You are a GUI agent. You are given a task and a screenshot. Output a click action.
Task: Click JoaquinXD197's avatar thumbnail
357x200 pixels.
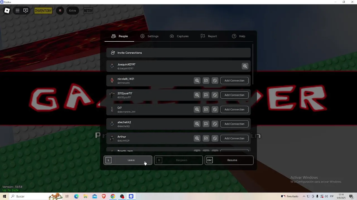(112, 66)
